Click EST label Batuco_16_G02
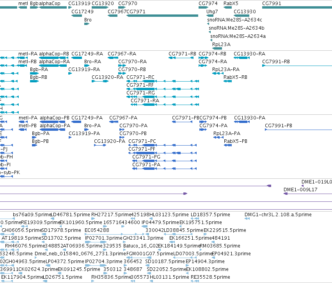Image resolution: width=332 pixels, height=283 pixels. tap(140, 246)
